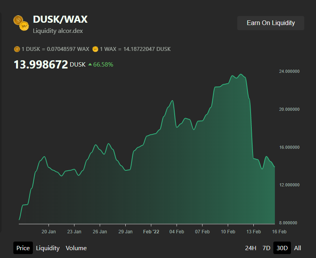The image size is (316, 258).
Task: Click the 8.000000 y-axis label
Action: (288, 223)
